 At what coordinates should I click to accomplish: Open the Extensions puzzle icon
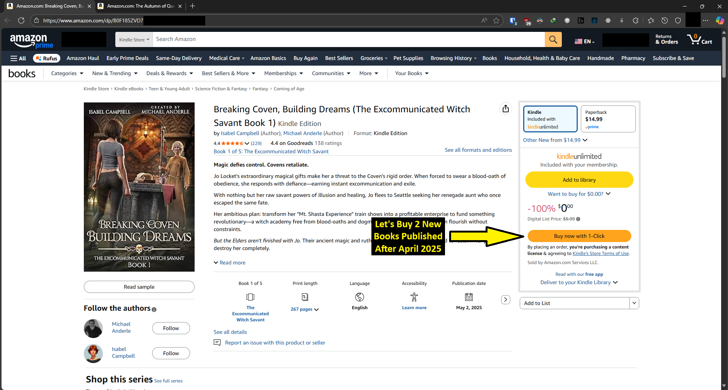(x=635, y=20)
